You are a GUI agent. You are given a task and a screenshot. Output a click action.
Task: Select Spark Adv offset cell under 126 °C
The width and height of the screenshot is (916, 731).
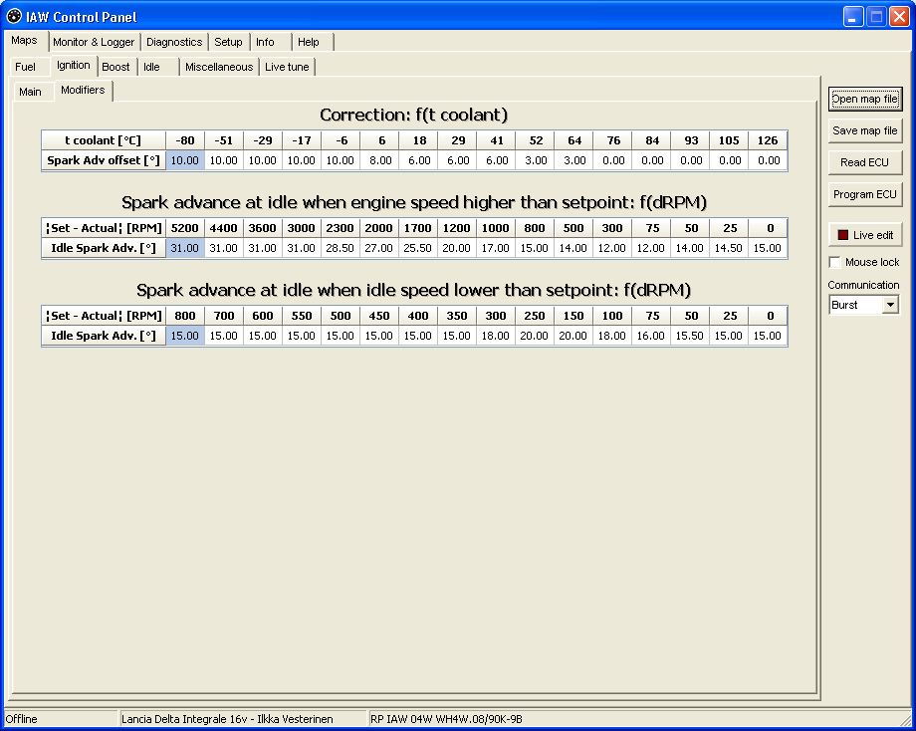point(768,160)
